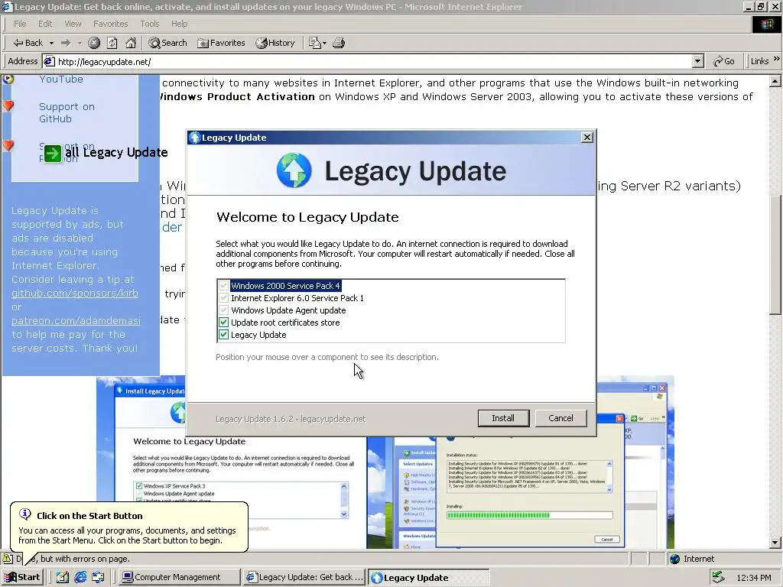Click the page scrollbar up arrow
Viewport: 783px width, 587px height.
(x=775, y=80)
